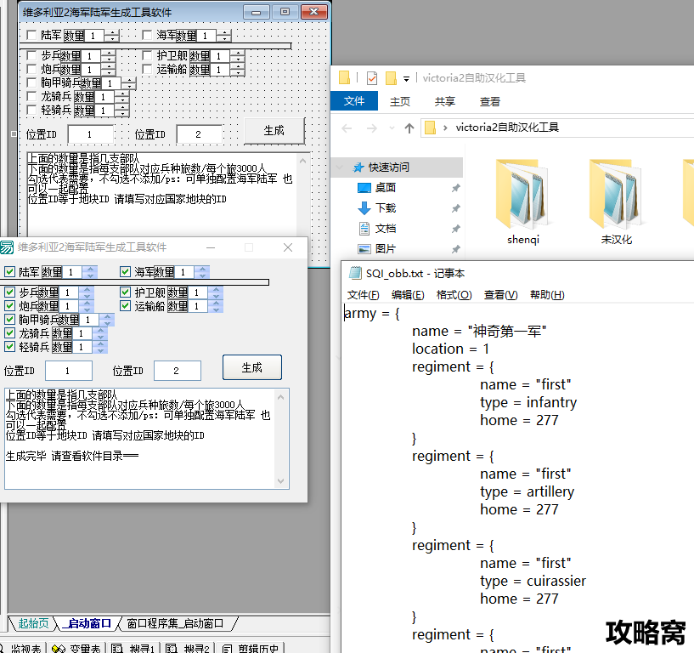This screenshot has width=694, height=653.
Task: Switch to the 窗口程序集_启动窗口 tab
Action: [175, 624]
